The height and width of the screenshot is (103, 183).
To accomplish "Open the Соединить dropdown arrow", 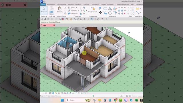I will [79, 13].
